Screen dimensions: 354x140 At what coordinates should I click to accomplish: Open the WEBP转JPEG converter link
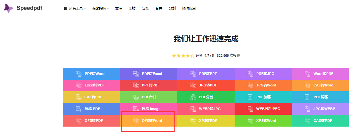click(263, 109)
